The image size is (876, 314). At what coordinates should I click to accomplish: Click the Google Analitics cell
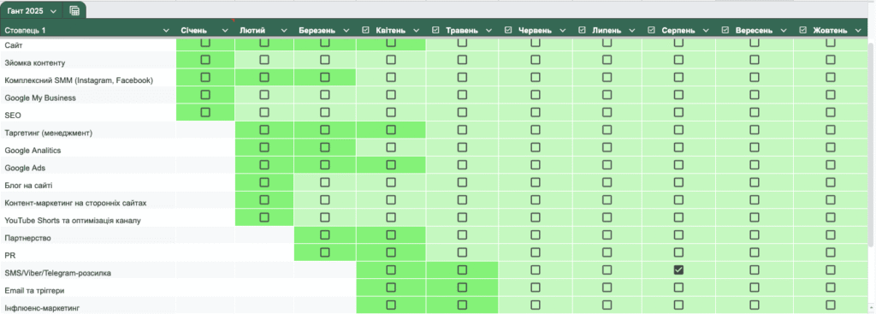[x=88, y=147]
